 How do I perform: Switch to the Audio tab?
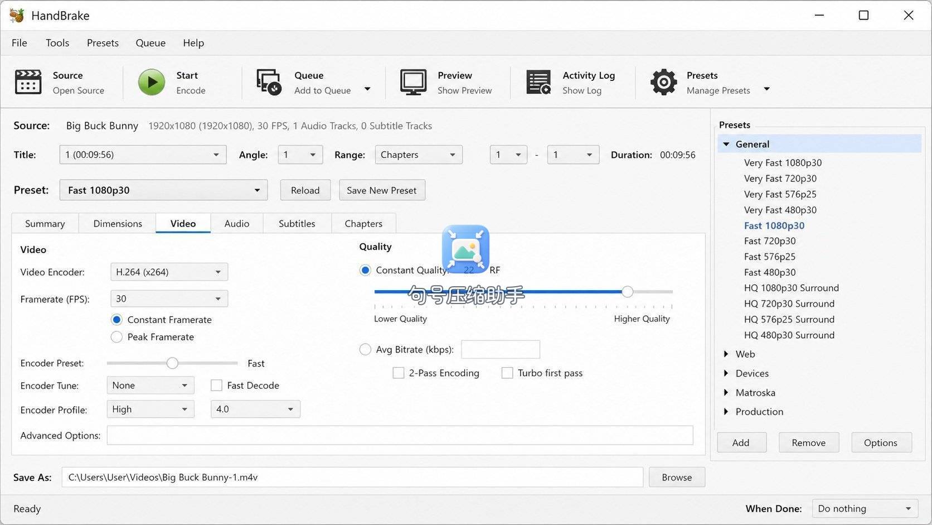pos(237,223)
